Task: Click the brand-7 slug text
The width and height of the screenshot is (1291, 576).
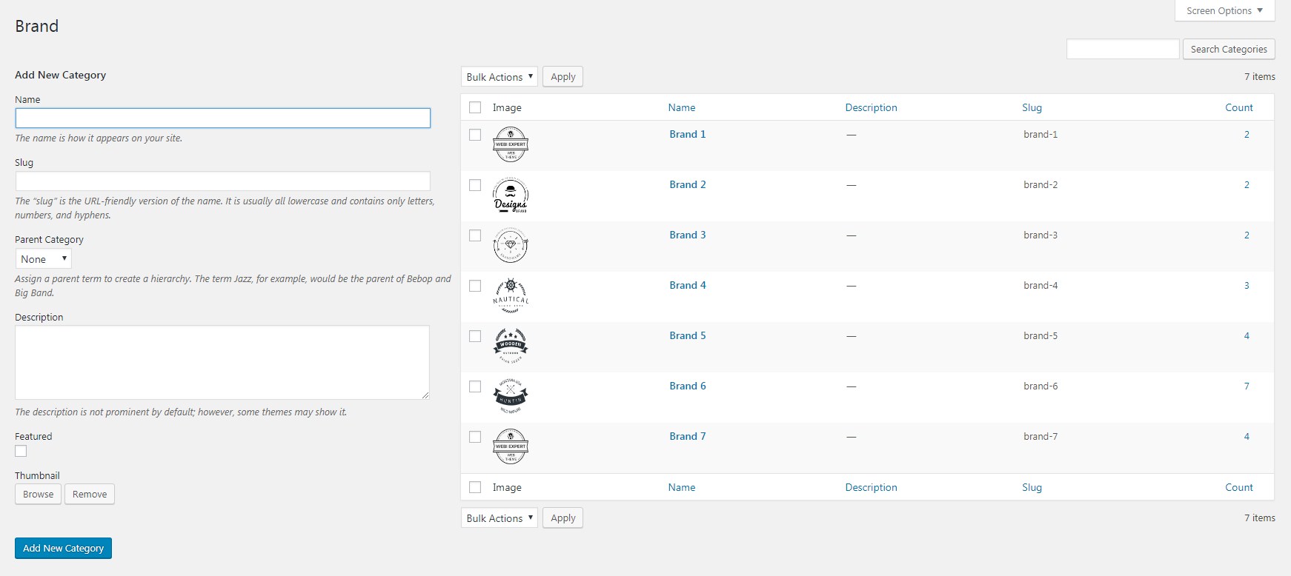Action: [1041, 436]
